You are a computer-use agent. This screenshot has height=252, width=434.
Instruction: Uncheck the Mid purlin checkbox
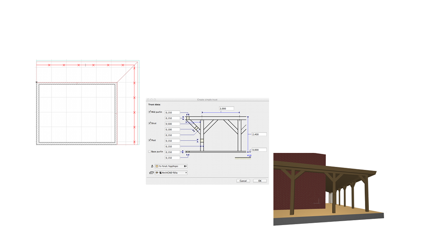click(150, 112)
